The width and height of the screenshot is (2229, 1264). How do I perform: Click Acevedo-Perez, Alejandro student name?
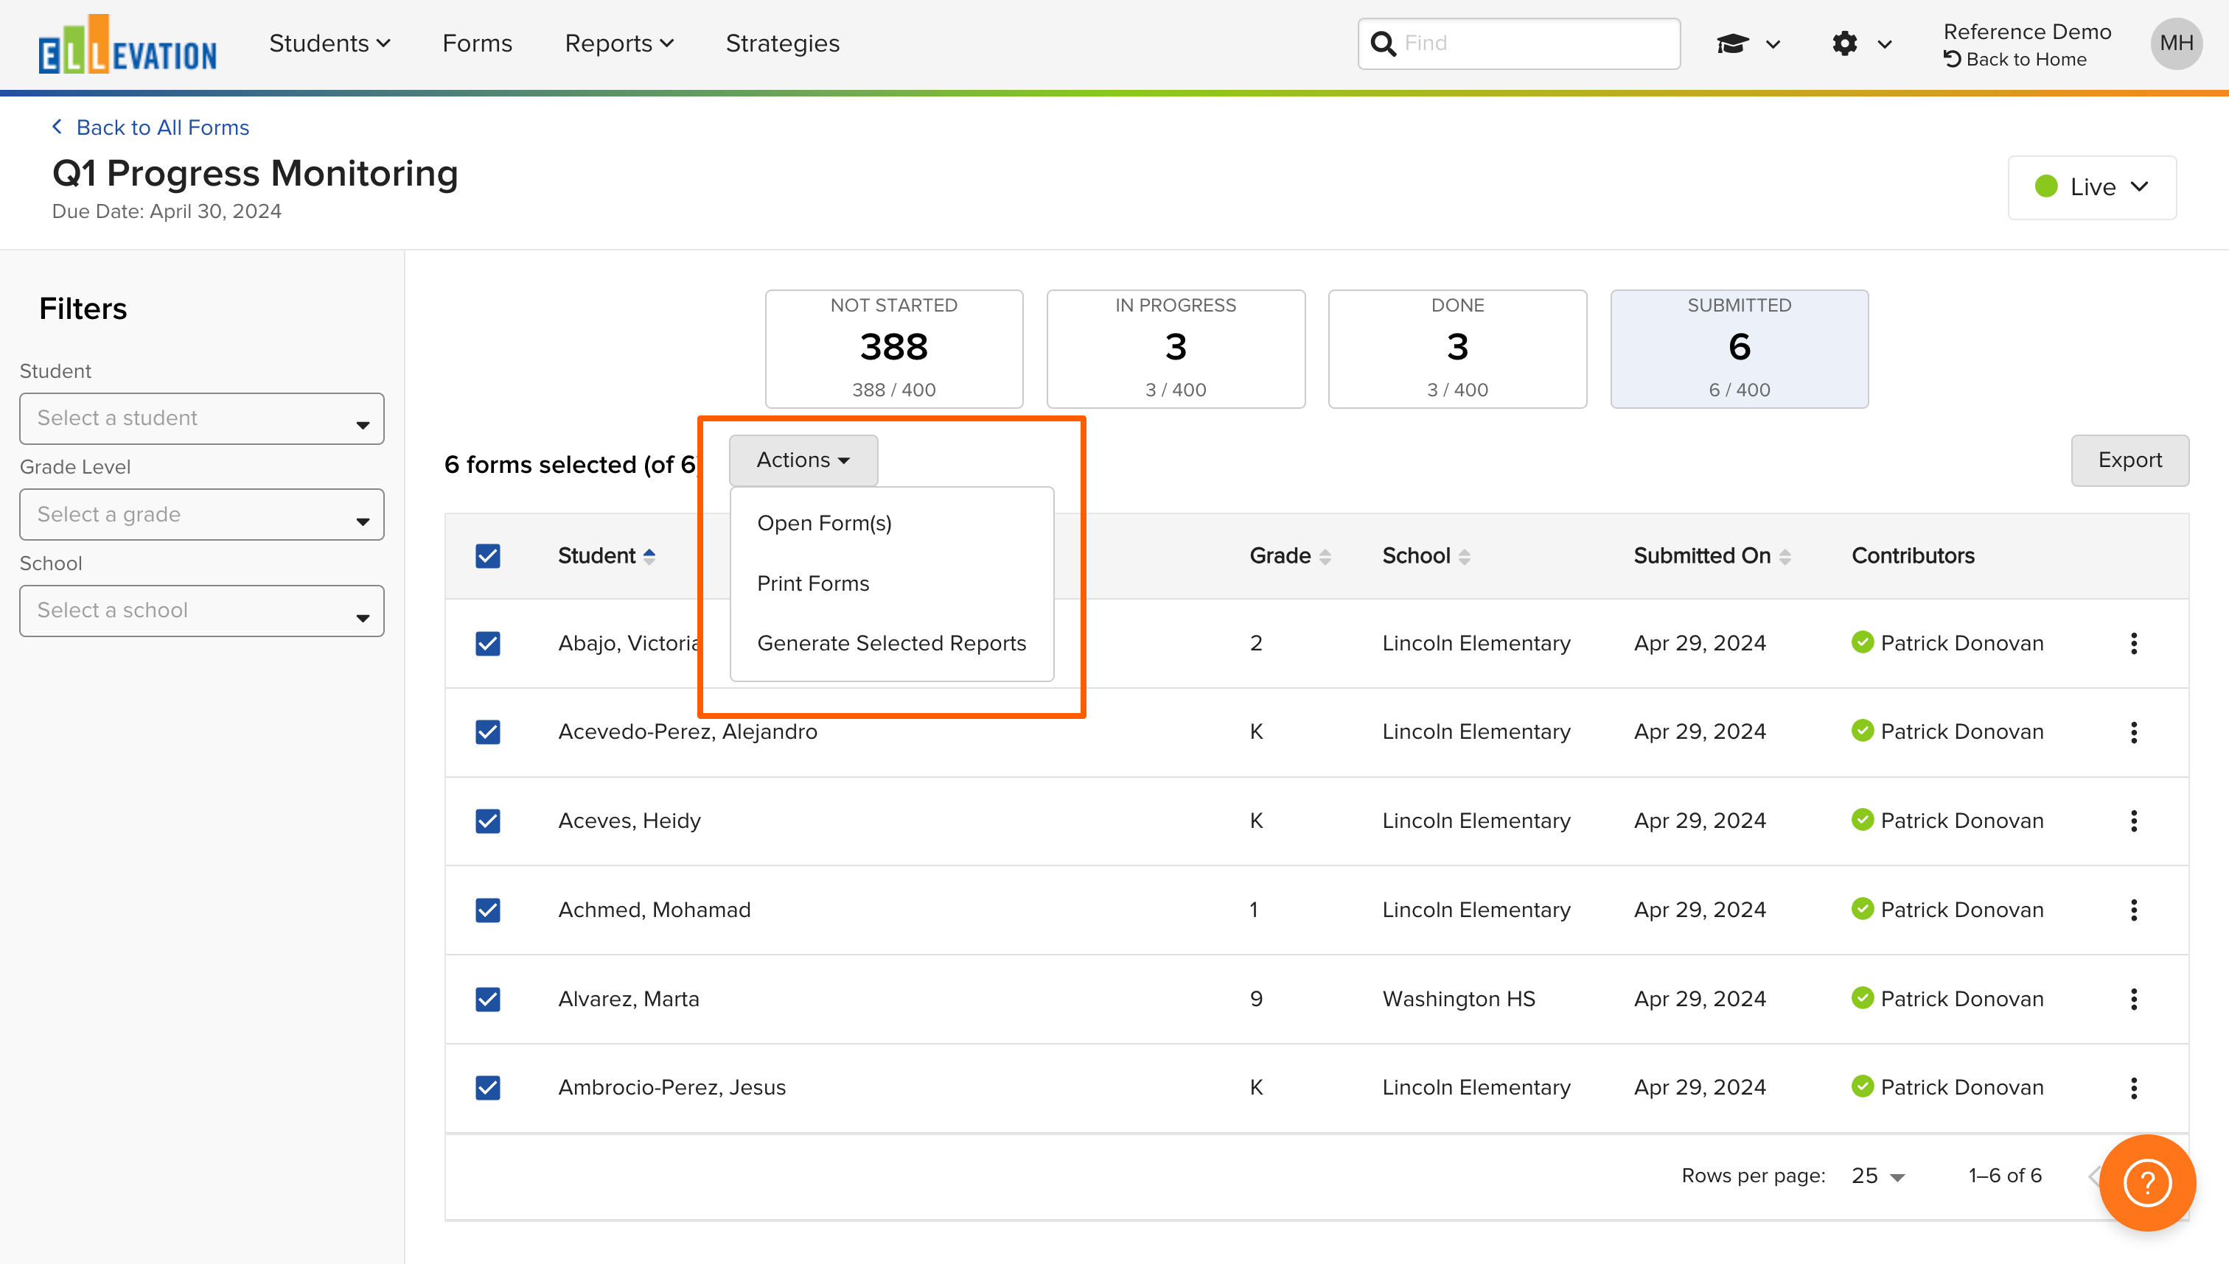click(x=687, y=732)
